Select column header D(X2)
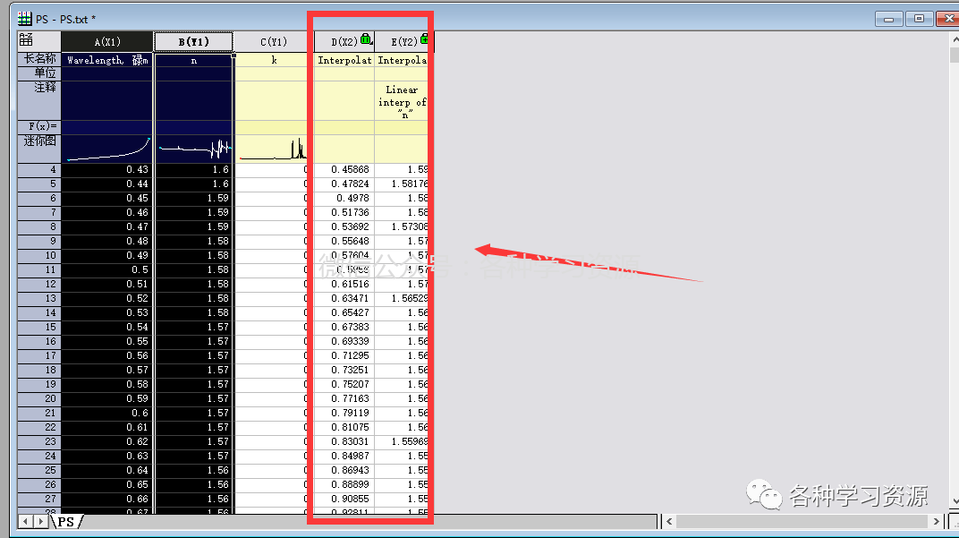Image resolution: width=959 pixels, height=538 pixels. pos(344,42)
